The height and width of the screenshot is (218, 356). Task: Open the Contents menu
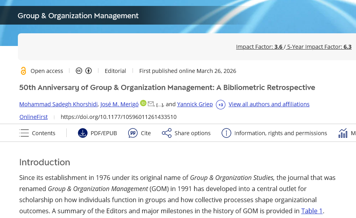37,133
